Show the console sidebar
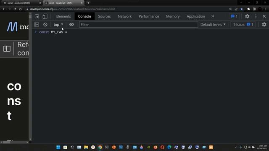 click(37, 24)
